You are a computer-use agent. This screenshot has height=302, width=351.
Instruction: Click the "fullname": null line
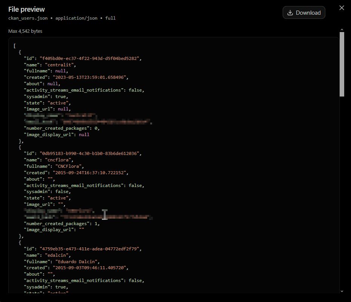pyautogui.click(x=46, y=71)
